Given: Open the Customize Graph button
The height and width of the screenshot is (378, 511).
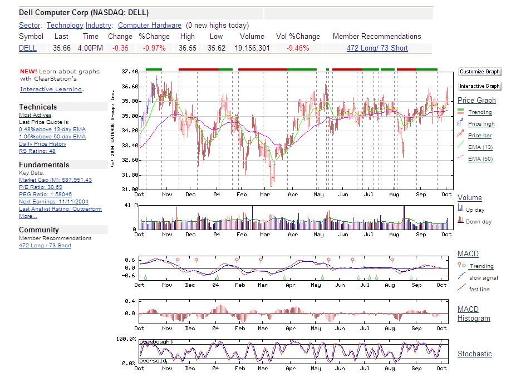Looking at the screenshot, I should 479,72.
